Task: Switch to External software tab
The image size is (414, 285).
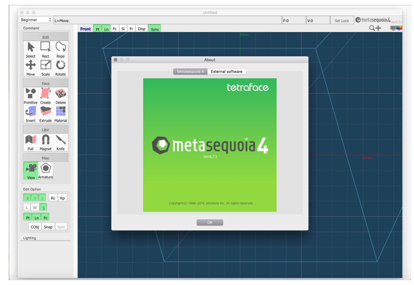Action: tap(227, 72)
